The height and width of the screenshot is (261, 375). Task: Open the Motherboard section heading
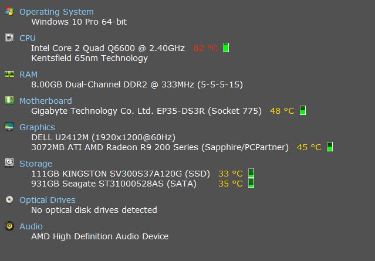[45, 101]
